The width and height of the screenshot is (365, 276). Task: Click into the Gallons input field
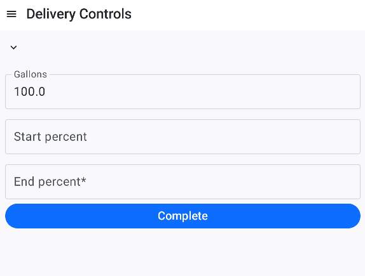[182, 91]
